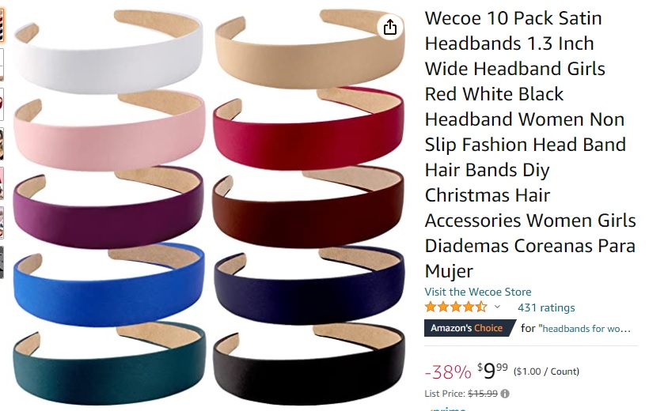Viewport: 649px width, 411px height.
Task: Click the Prime logo below list price
Action: pos(448,409)
